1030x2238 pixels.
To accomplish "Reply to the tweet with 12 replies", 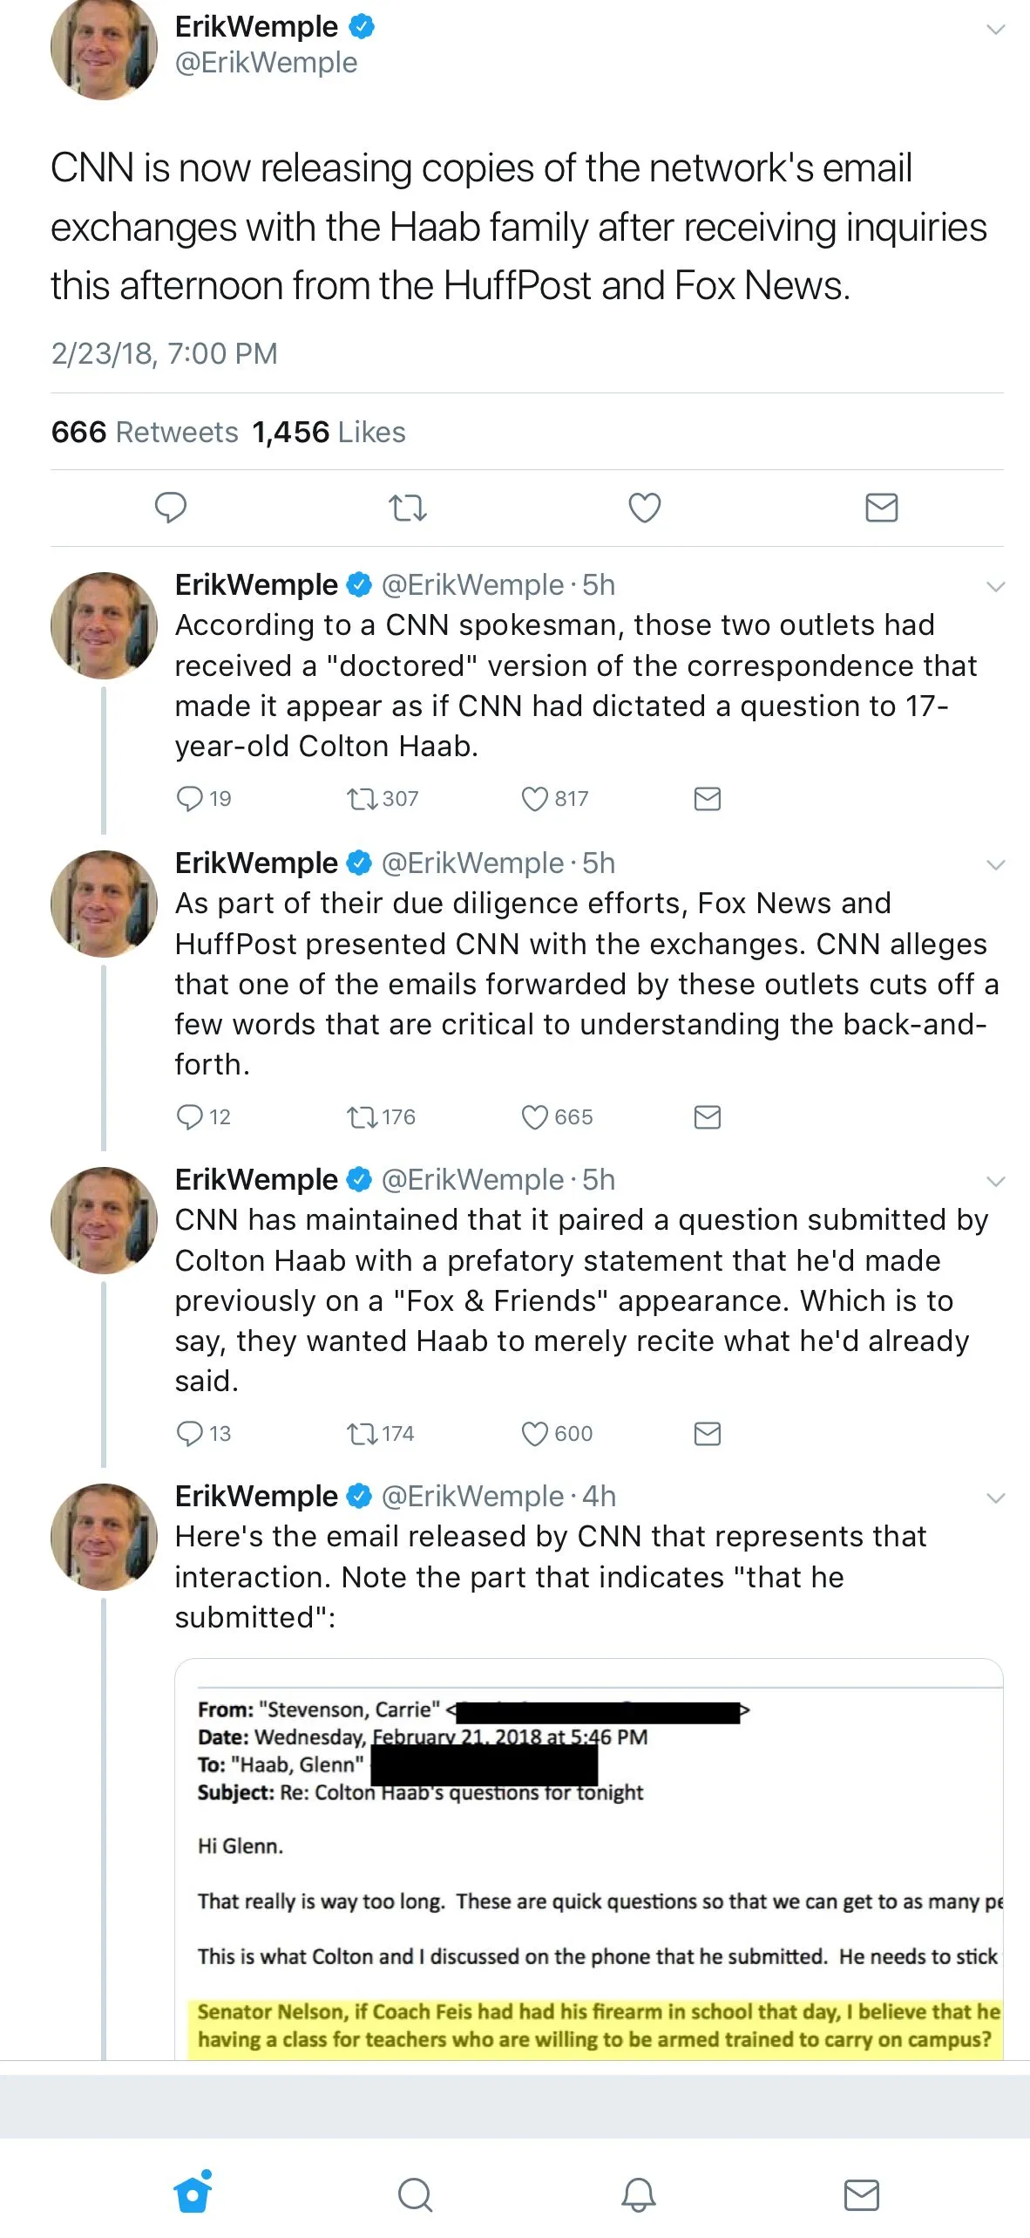I will point(189,1116).
